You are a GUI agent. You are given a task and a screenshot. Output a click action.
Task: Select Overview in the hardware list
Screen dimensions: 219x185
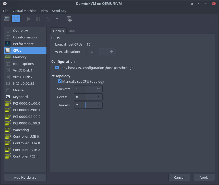pyautogui.click(x=26, y=31)
